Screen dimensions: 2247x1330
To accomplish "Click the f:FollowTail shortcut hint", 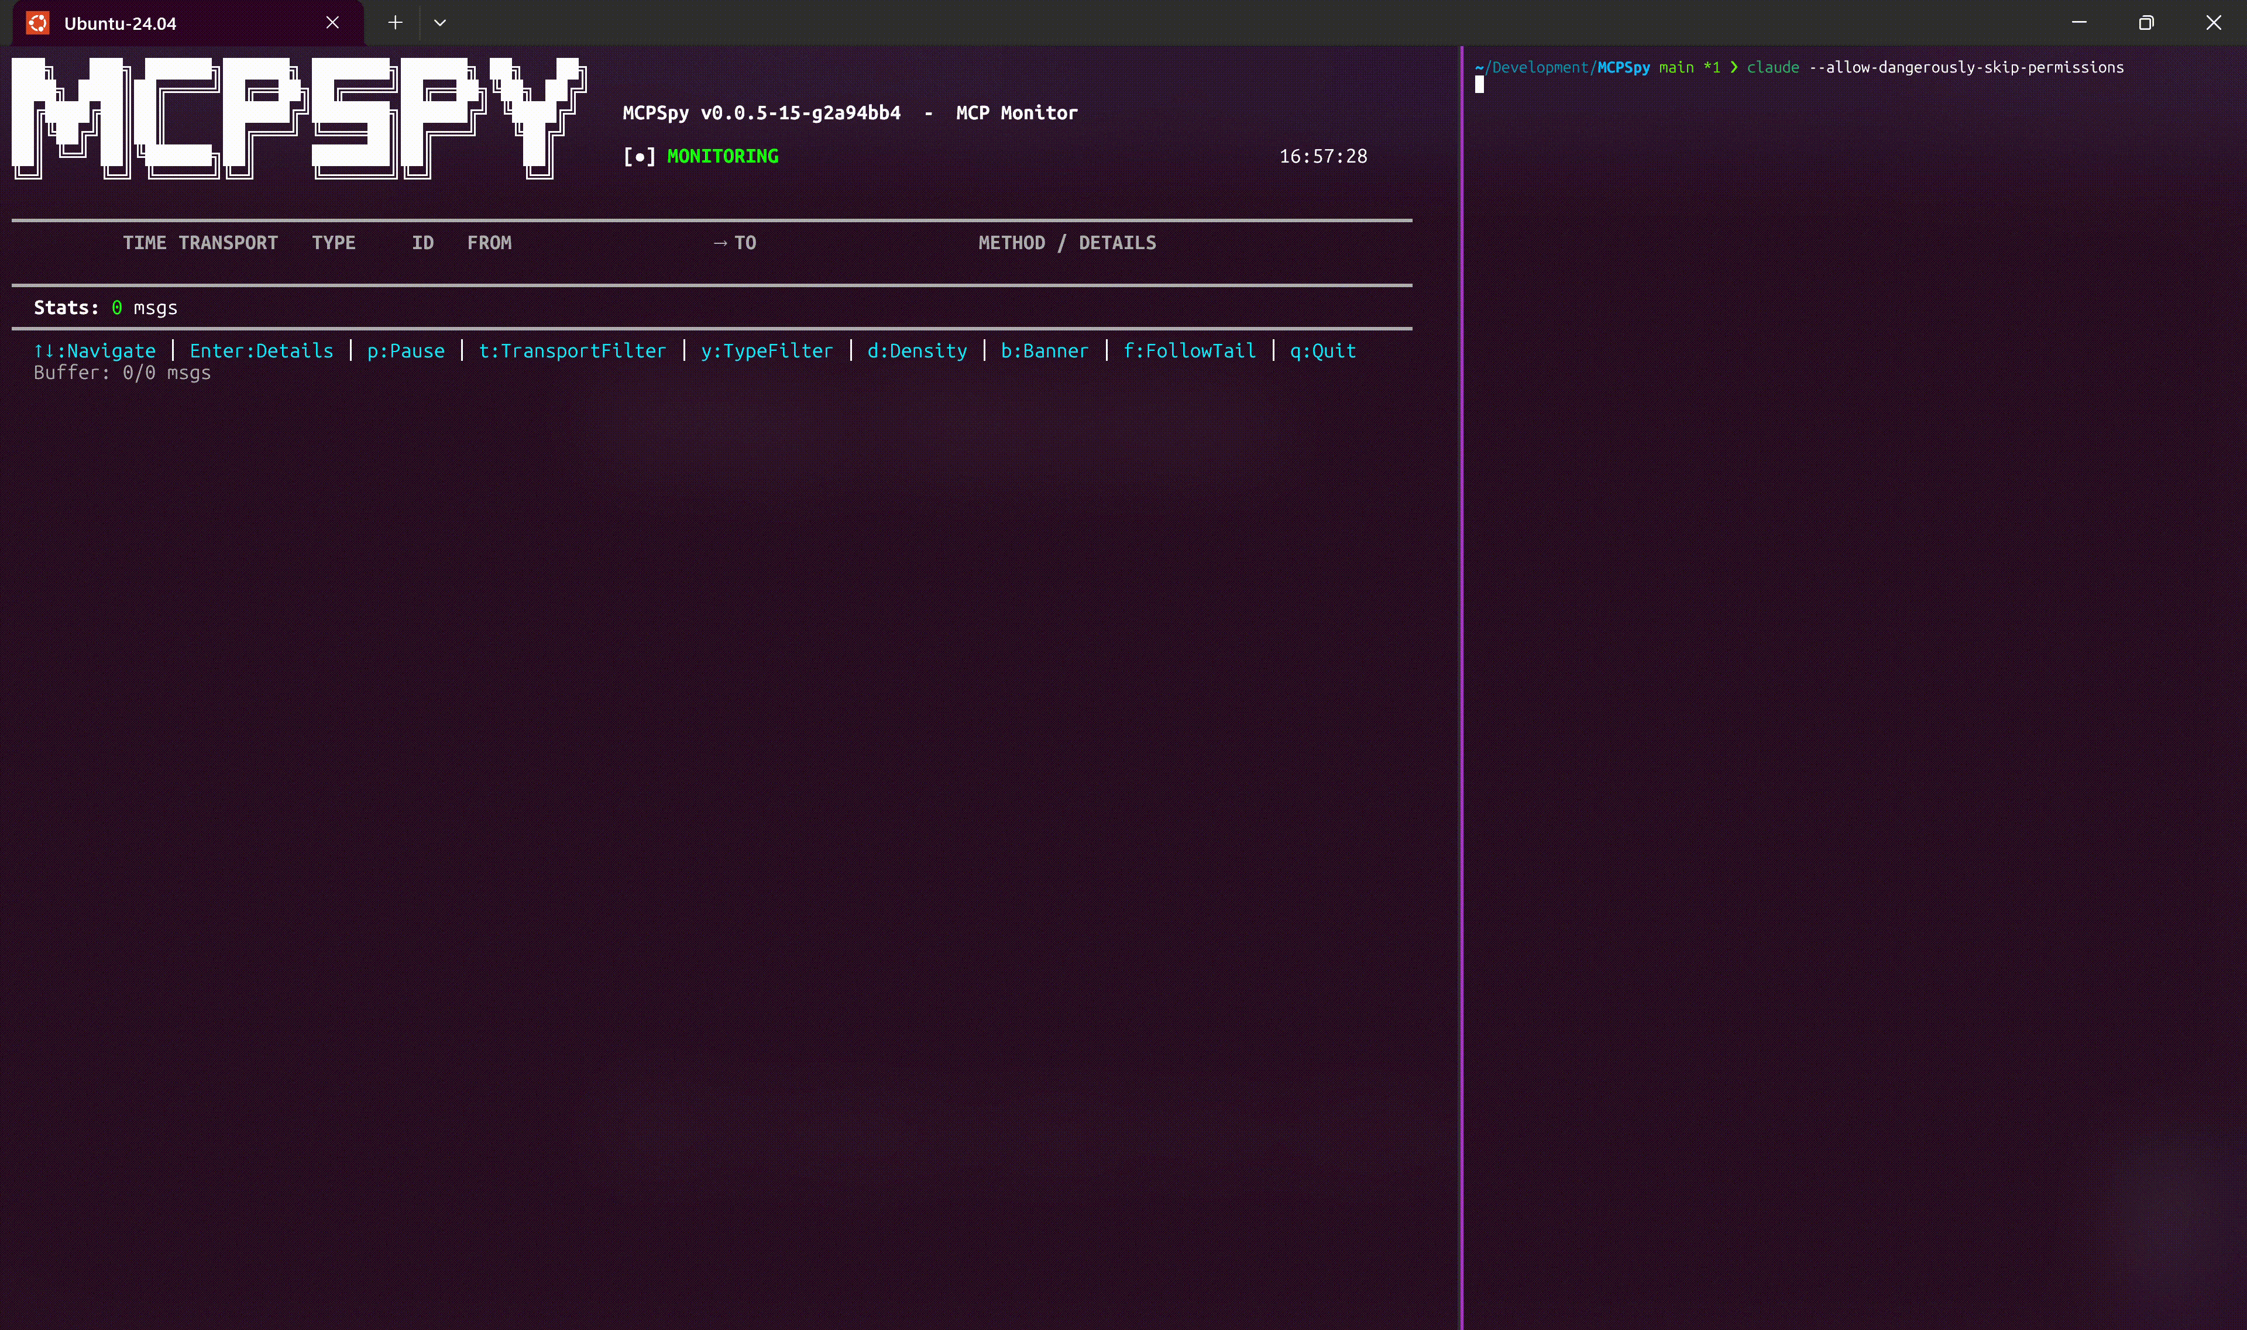I will coord(1189,352).
